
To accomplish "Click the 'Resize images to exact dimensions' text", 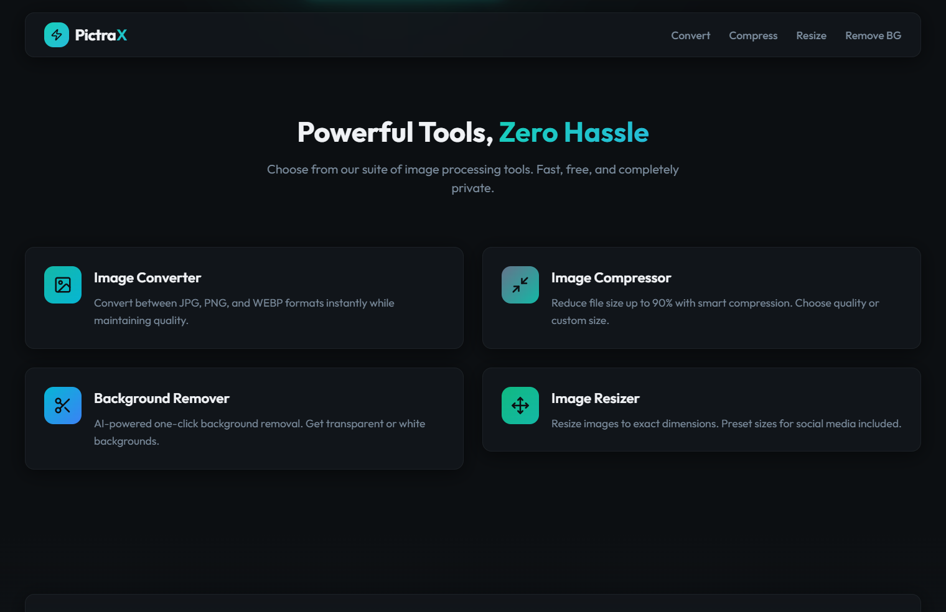I will (x=726, y=424).
